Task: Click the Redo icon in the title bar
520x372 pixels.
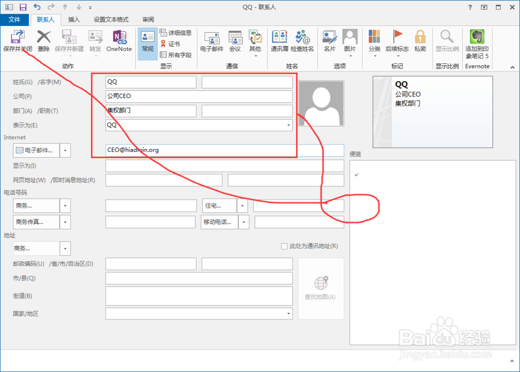Action: point(51,7)
